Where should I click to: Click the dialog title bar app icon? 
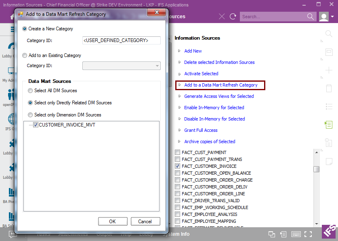[21, 14]
